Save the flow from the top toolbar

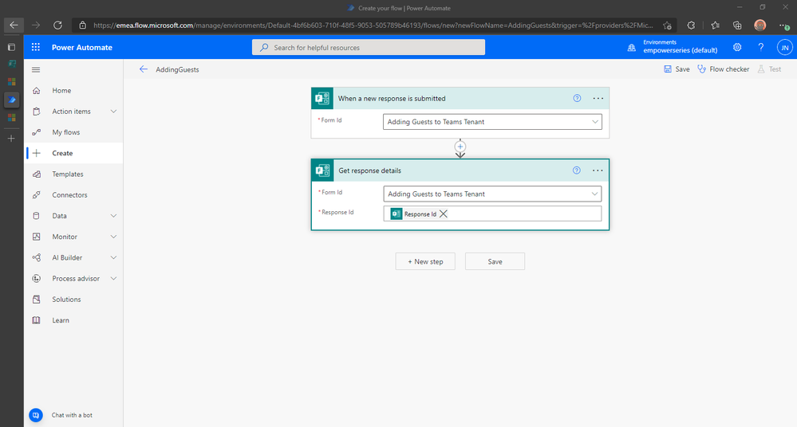[677, 69]
